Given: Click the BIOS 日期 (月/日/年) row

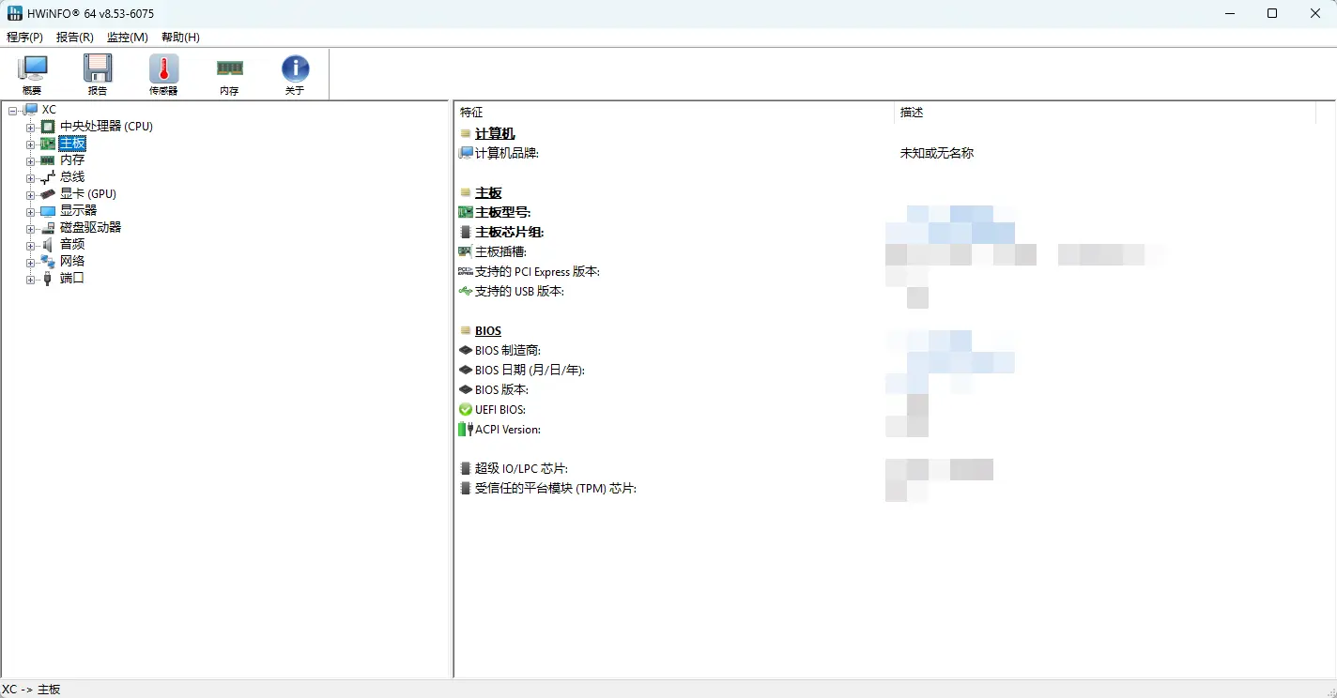Looking at the screenshot, I should click(x=530, y=370).
